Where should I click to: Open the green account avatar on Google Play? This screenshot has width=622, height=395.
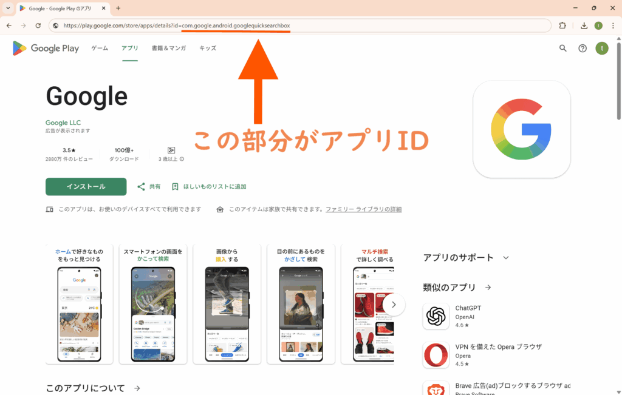click(601, 49)
